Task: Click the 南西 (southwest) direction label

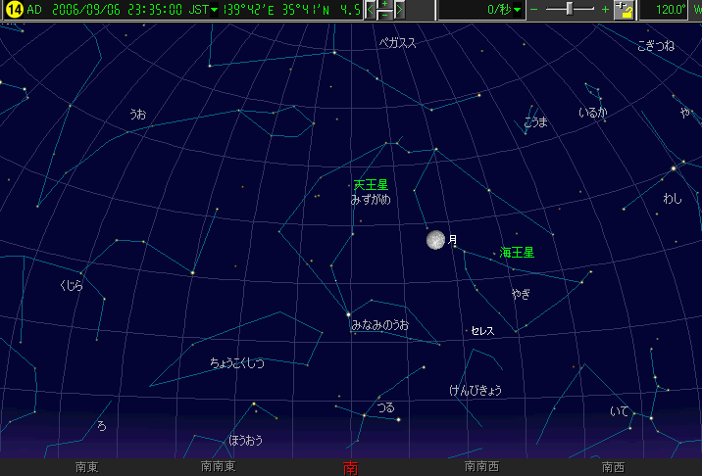Action: pos(614,467)
